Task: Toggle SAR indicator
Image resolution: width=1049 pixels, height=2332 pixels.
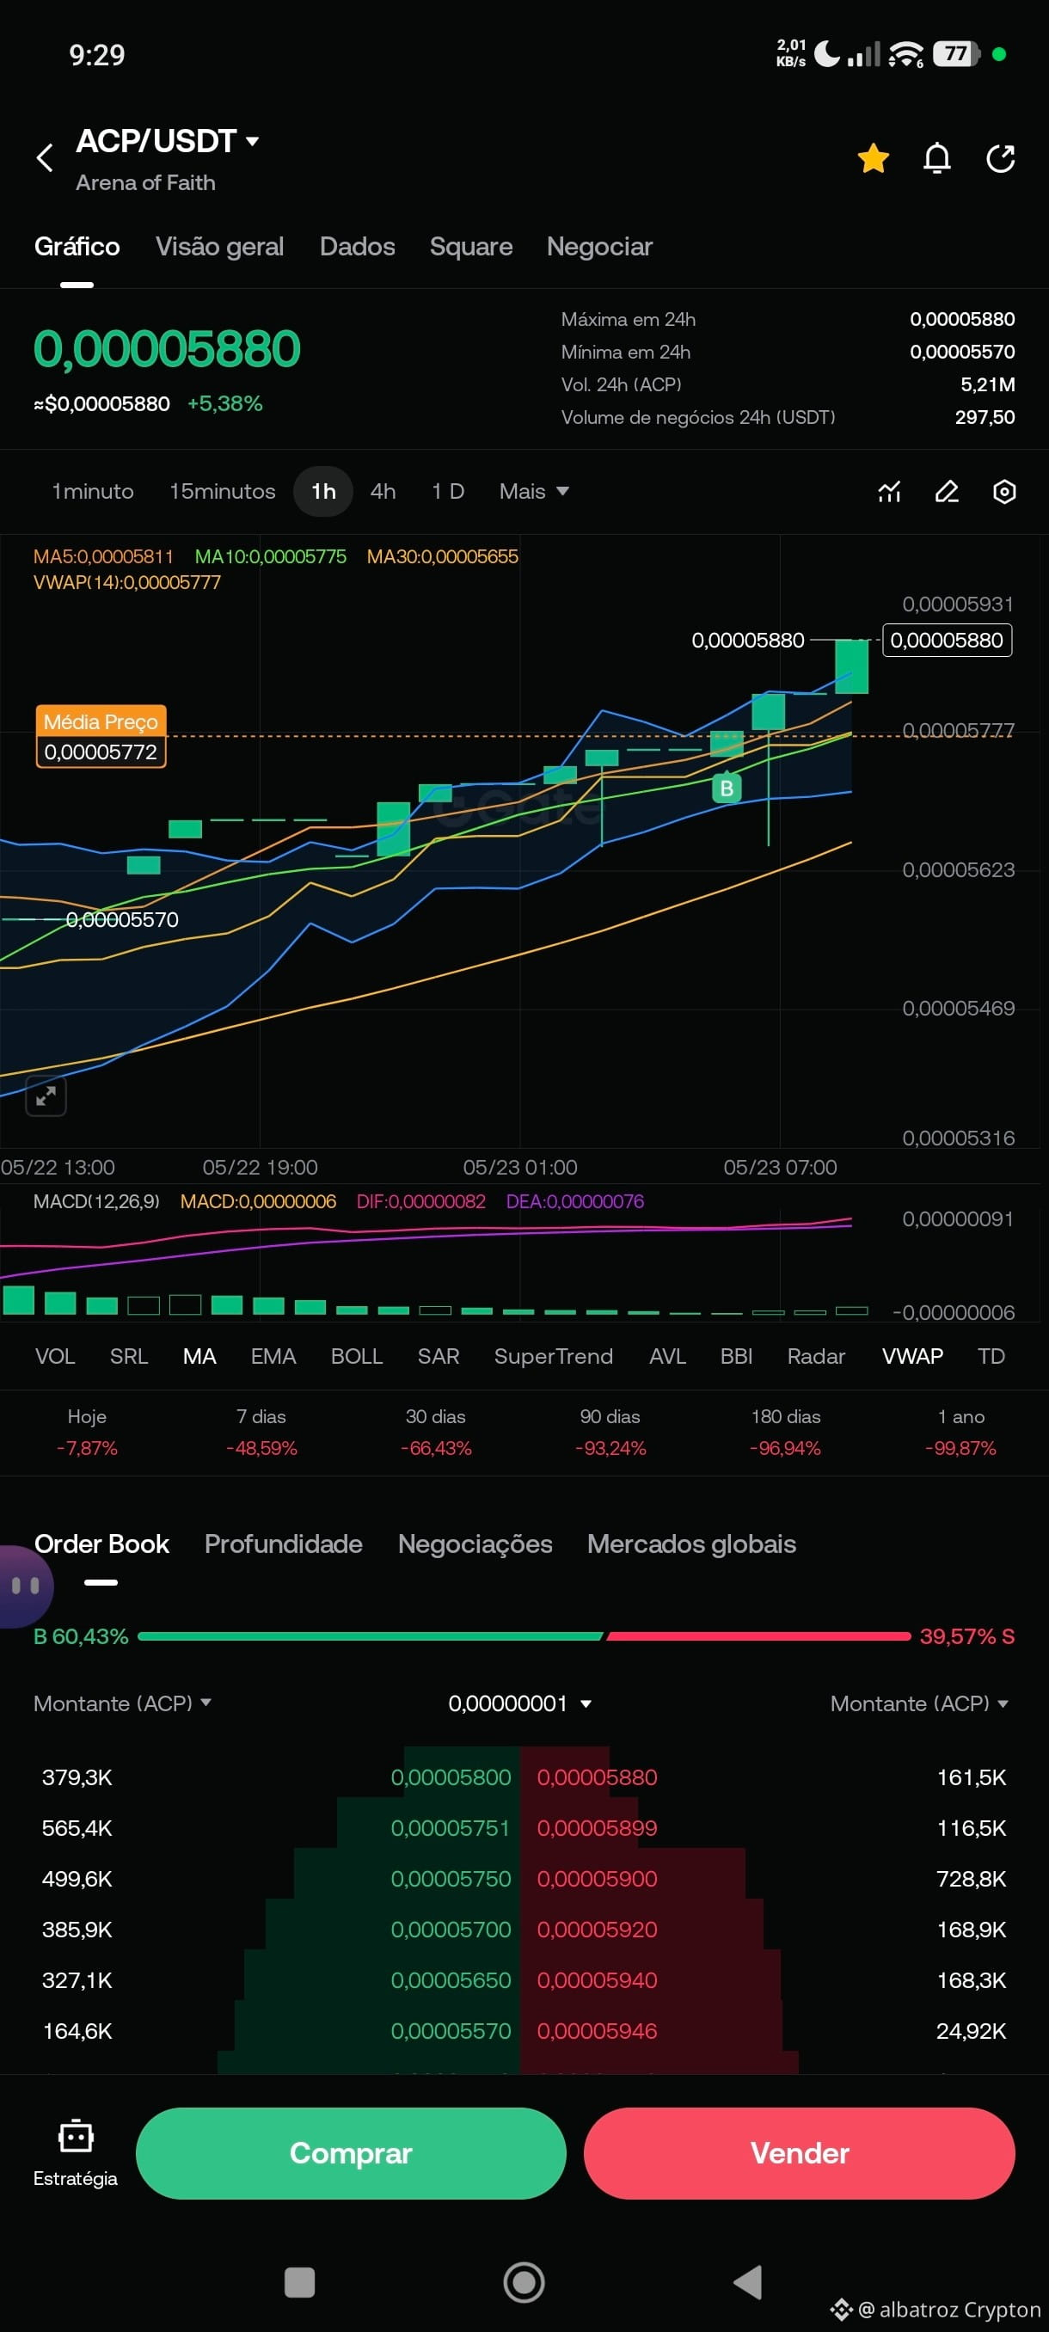Action: point(438,1356)
